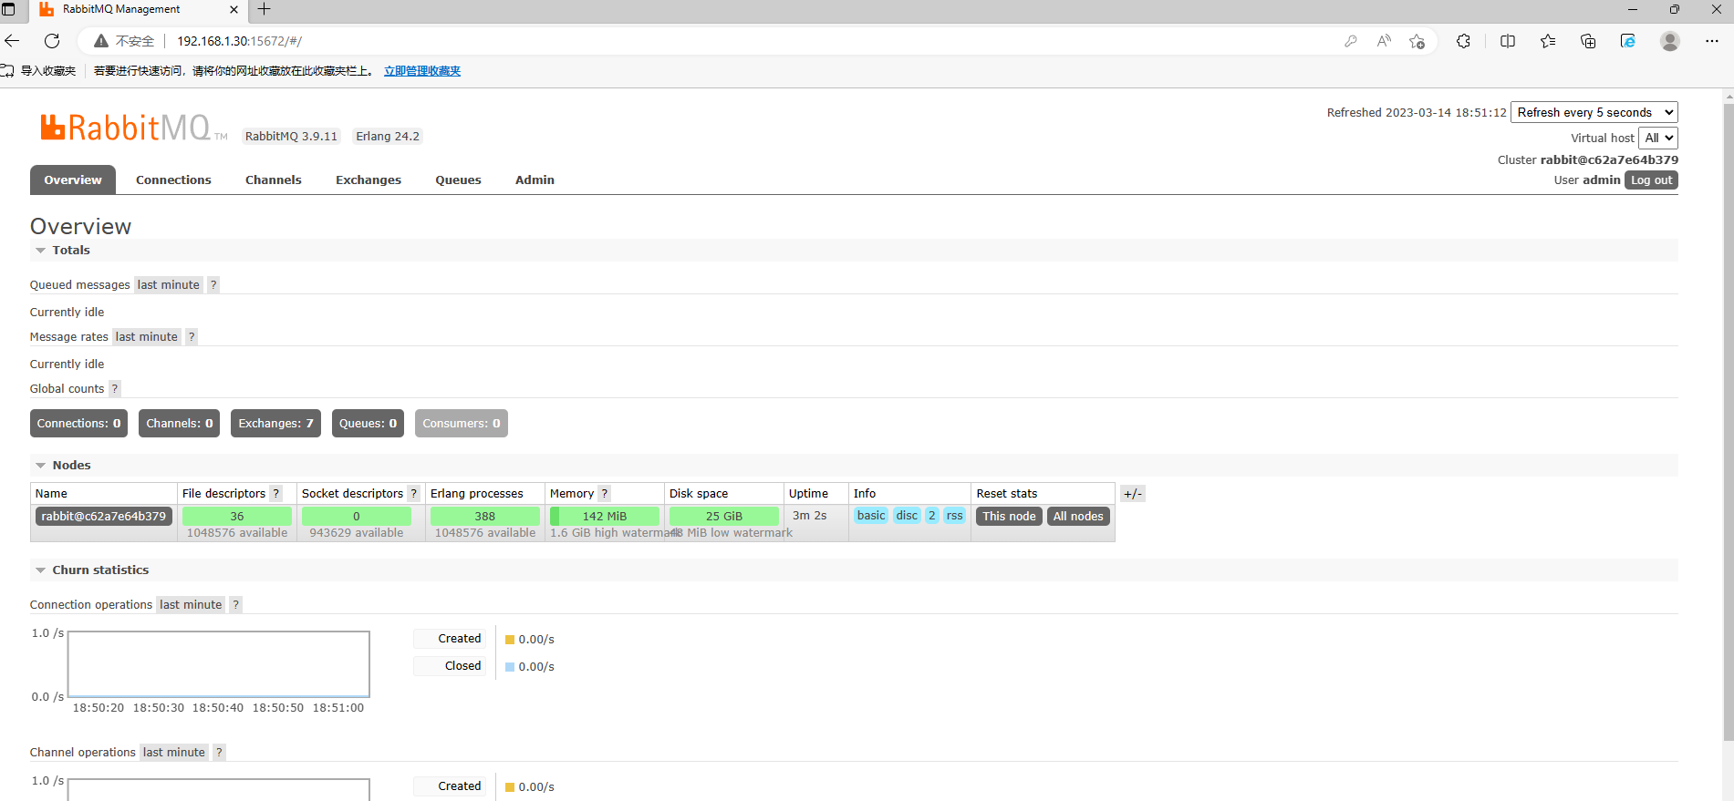Click the disc info tag
The height and width of the screenshot is (801, 1734).
click(907, 516)
